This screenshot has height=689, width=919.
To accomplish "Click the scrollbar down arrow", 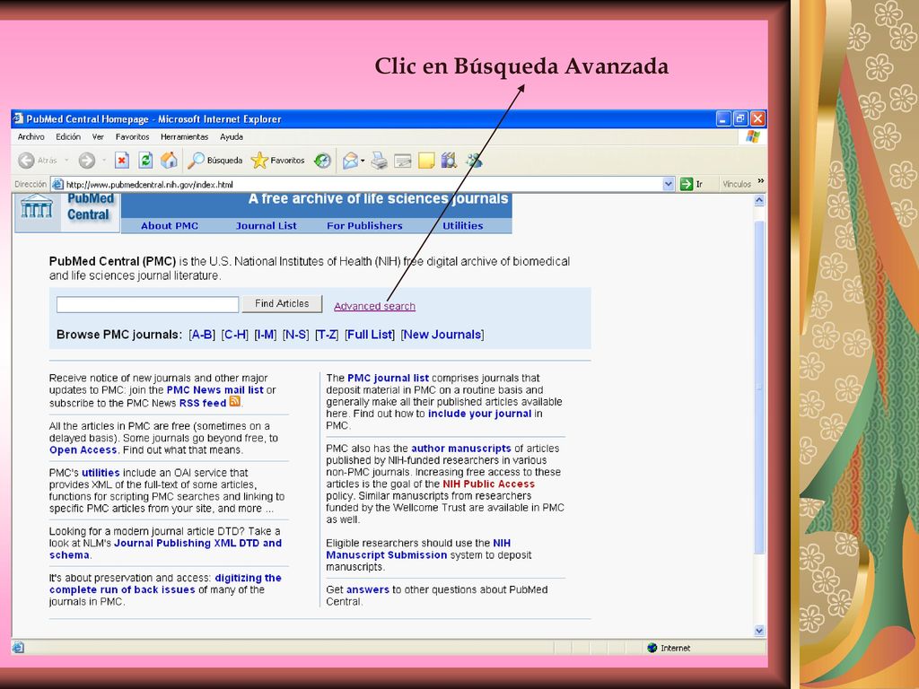I will click(x=759, y=631).
